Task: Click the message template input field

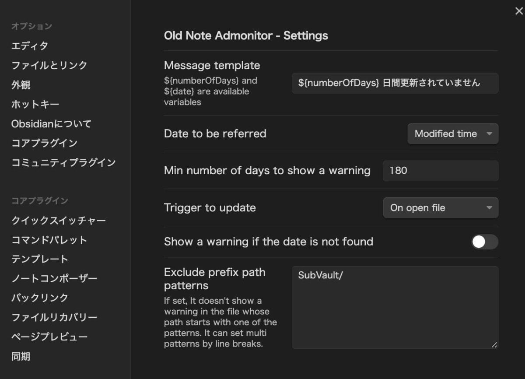Action: pyautogui.click(x=395, y=83)
